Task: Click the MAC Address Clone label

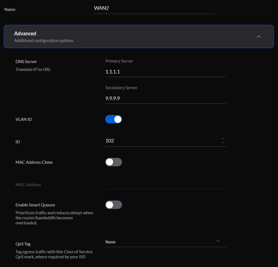Action: pyautogui.click(x=34, y=162)
